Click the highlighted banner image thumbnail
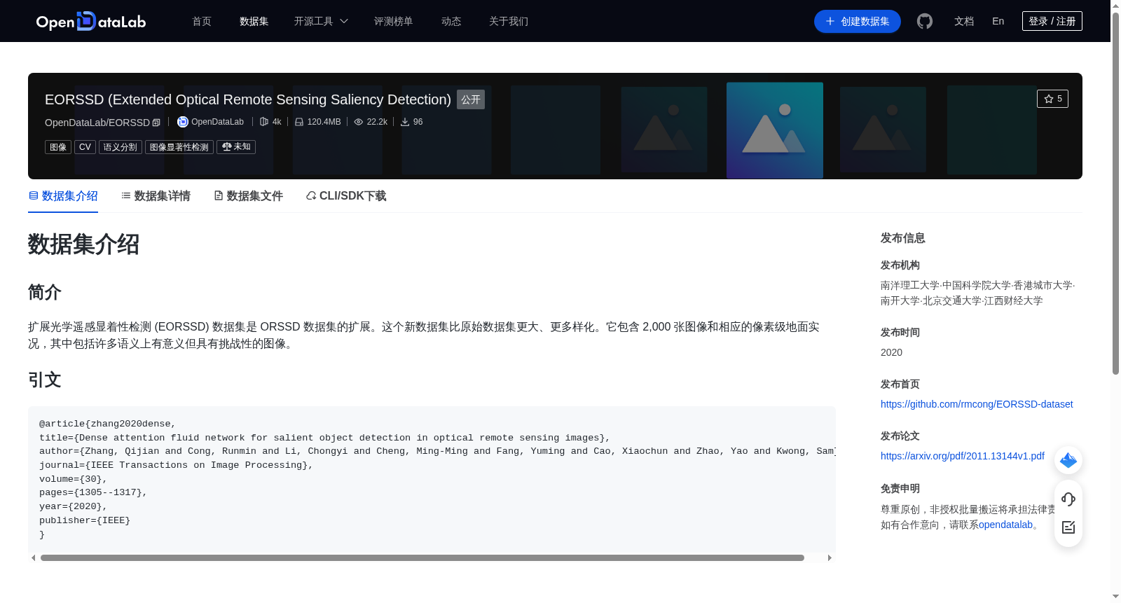Image resolution: width=1121 pixels, height=603 pixels. pyautogui.click(x=775, y=130)
